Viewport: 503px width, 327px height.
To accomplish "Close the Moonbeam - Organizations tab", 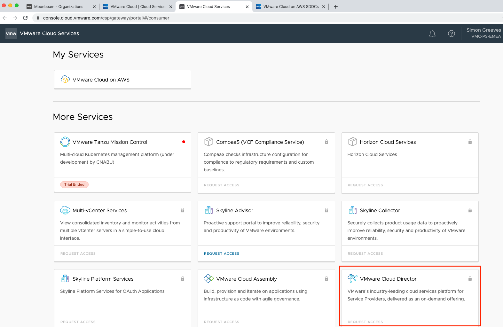I will coord(94,7).
